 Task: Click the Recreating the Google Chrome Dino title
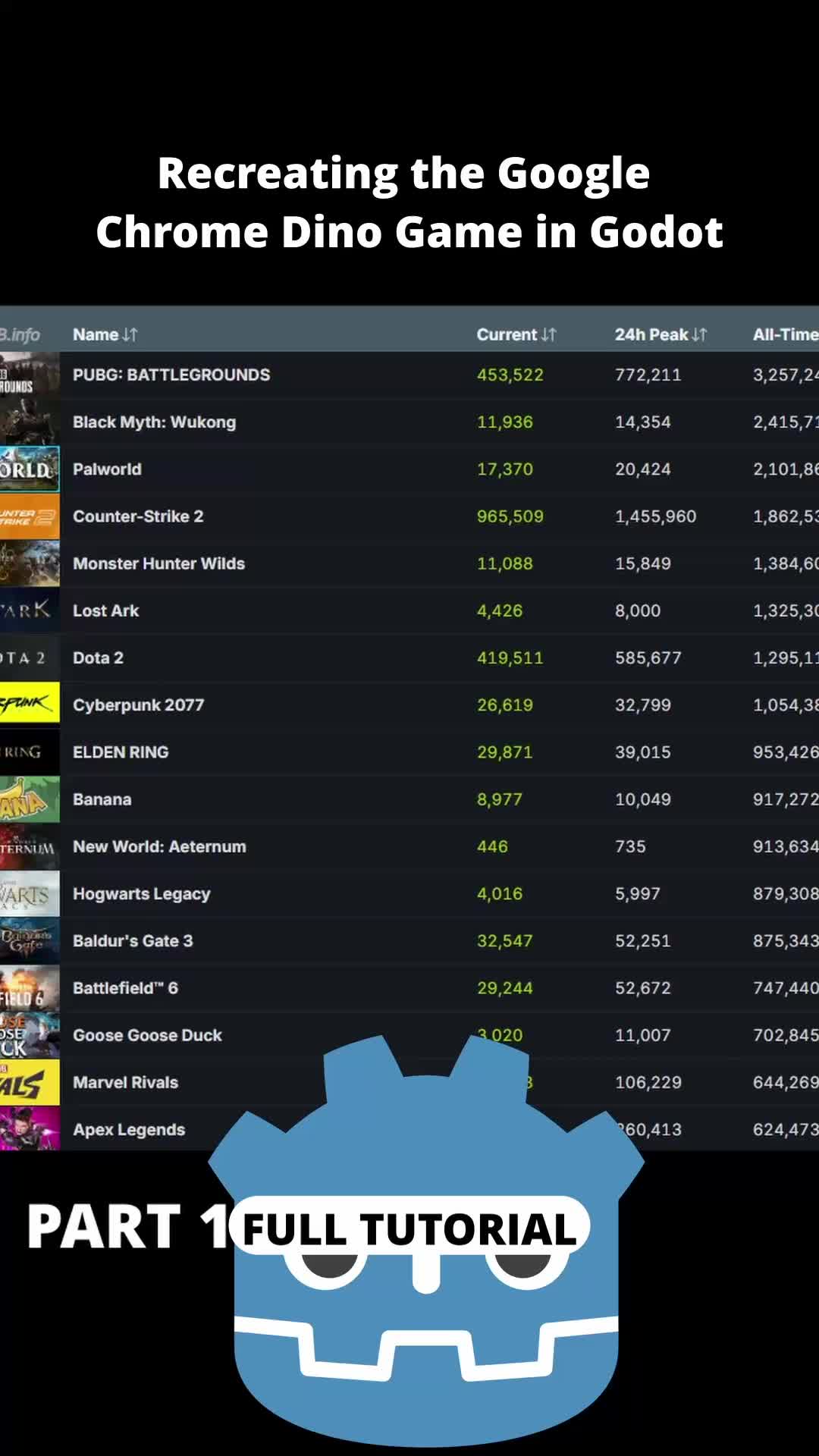[x=409, y=202]
